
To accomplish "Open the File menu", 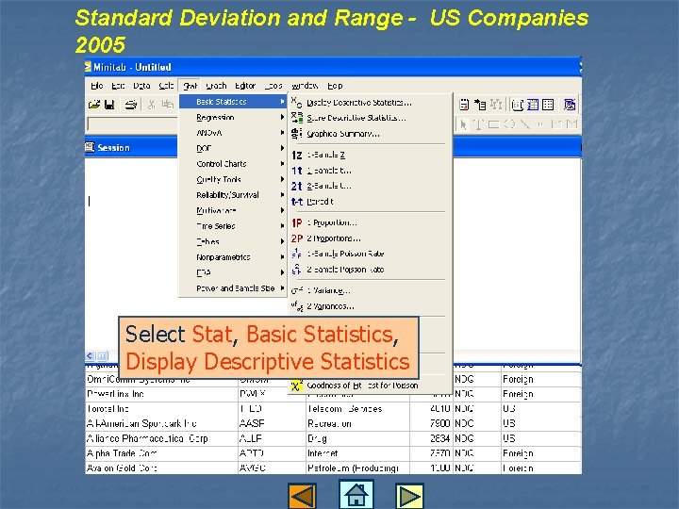I will [x=96, y=86].
